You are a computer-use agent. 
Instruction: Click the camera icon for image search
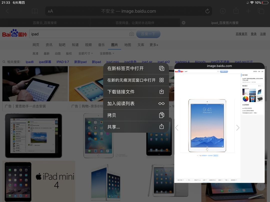(132, 34)
